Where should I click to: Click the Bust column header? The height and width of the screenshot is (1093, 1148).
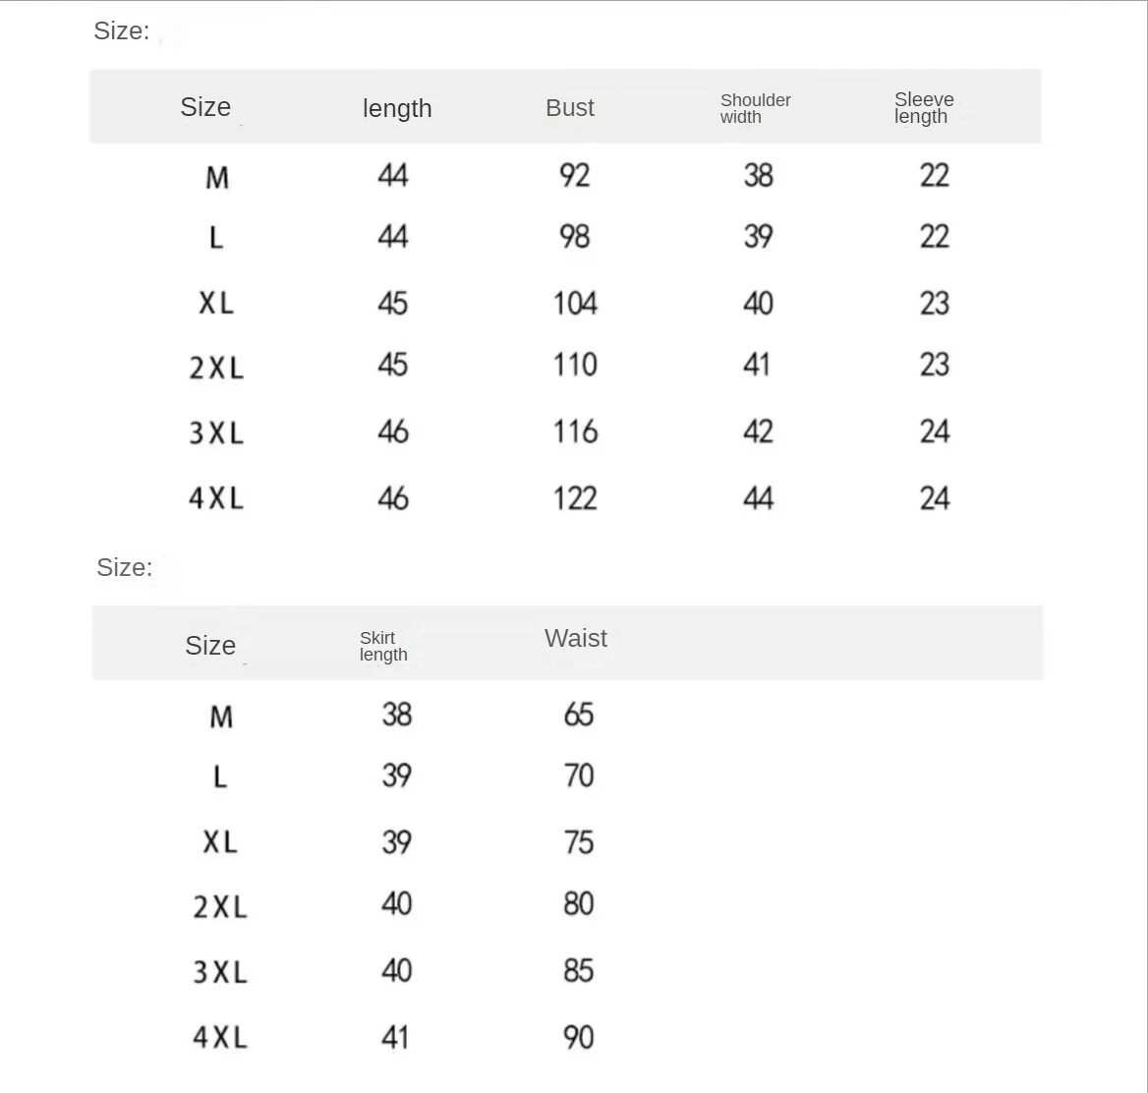click(x=570, y=108)
